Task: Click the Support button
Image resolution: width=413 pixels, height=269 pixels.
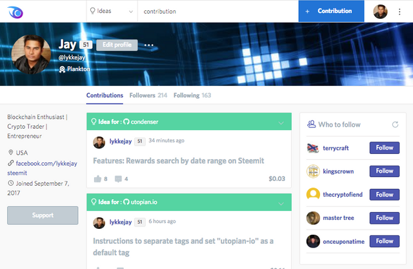Action: tap(43, 215)
